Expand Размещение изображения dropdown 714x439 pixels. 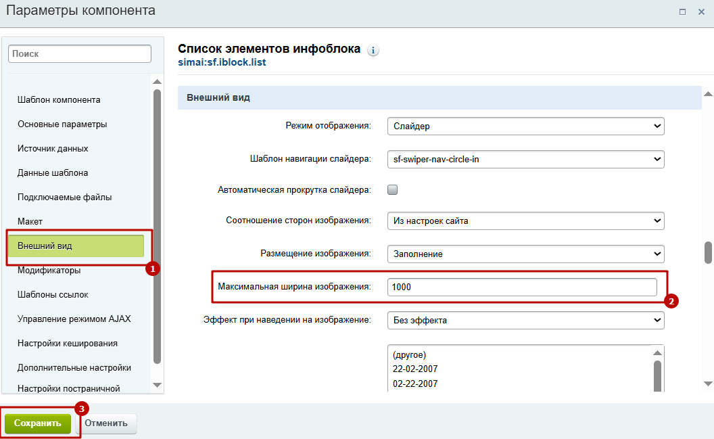(x=525, y=254)
